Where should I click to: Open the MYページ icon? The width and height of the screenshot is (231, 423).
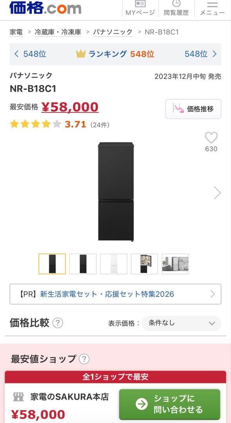click(139, 8)
